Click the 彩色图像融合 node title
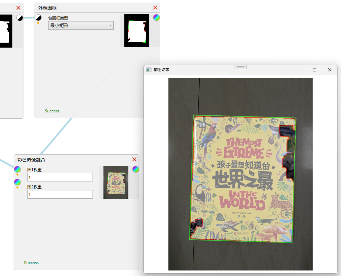The width and height of the screenshot is (341, 276). click(31, 160)
